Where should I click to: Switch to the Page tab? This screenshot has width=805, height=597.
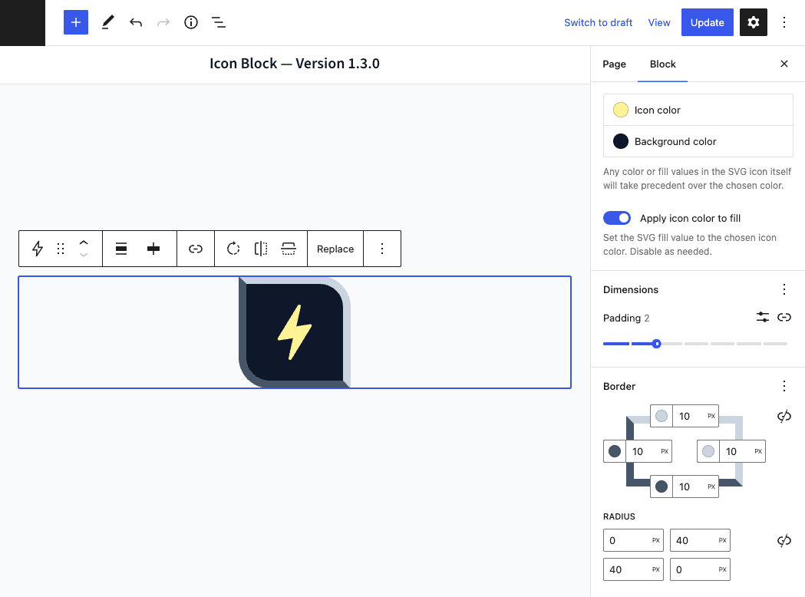point(614,64)
